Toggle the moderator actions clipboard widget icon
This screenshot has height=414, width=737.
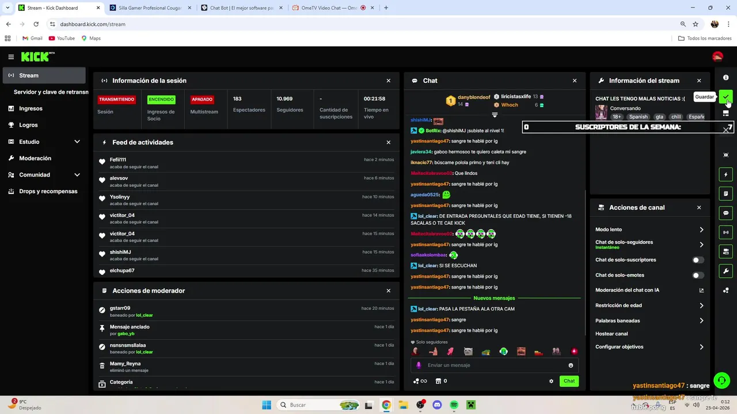tap(725, 194)
